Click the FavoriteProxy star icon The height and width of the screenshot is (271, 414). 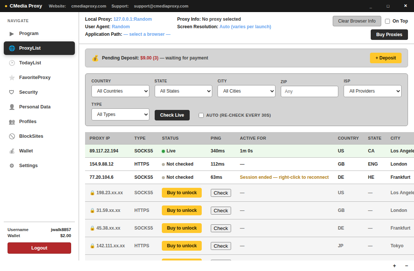[12, 78]
